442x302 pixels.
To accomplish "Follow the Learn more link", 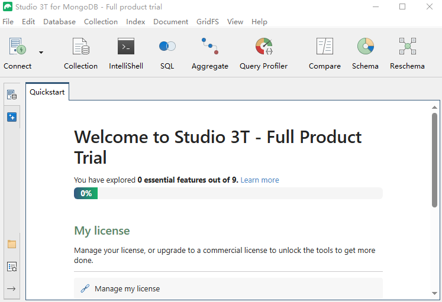I will pyautogui.click(x=260, y=180).
